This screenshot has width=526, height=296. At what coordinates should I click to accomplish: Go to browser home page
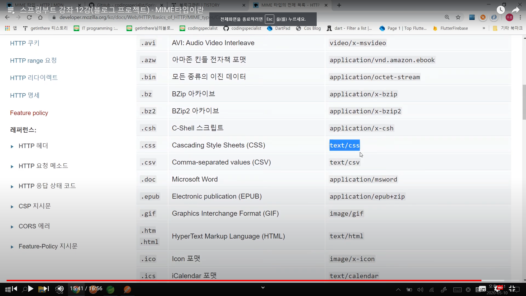(40, 17)
